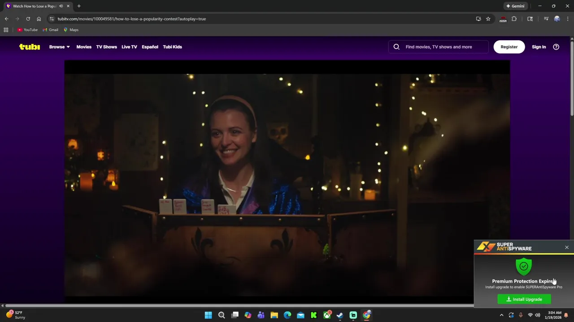Open the Gmail bookmark
This screenshot has height=322, width=574.
pyautogui.click(x=50, y=30)
